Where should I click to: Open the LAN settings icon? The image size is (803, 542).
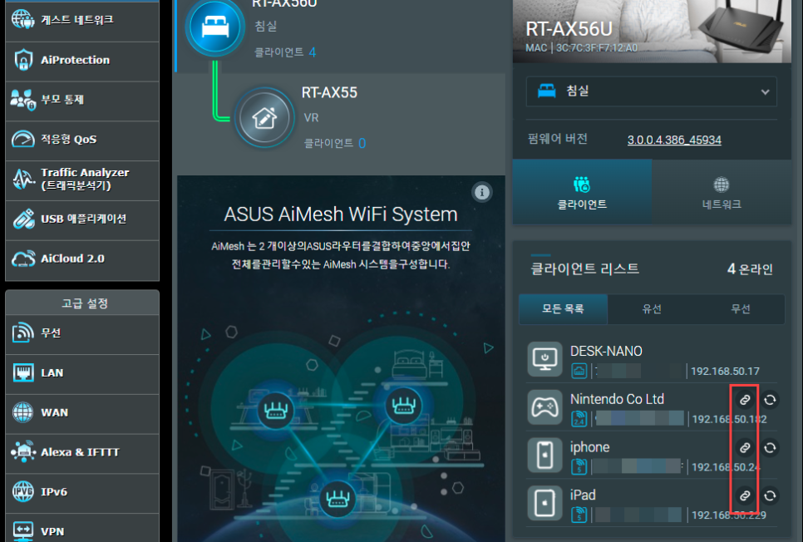[x=23, y=373]
